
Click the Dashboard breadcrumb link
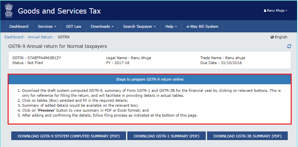pyautogui.click(x=14, y=37)
